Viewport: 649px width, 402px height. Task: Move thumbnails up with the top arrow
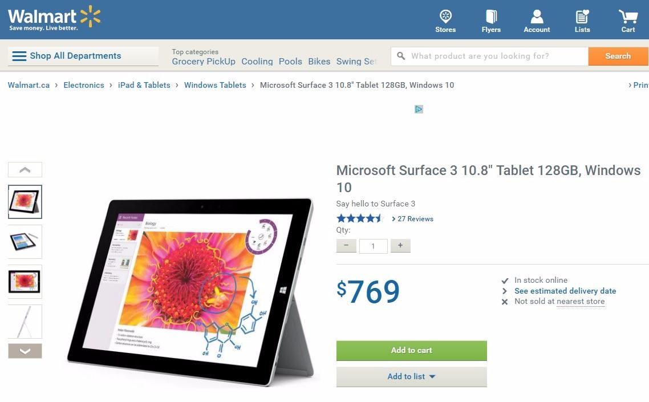coord(25,170)
